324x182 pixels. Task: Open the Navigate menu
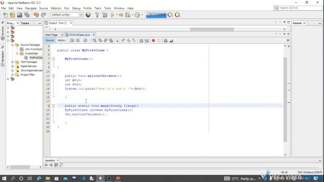pos(31,8)
